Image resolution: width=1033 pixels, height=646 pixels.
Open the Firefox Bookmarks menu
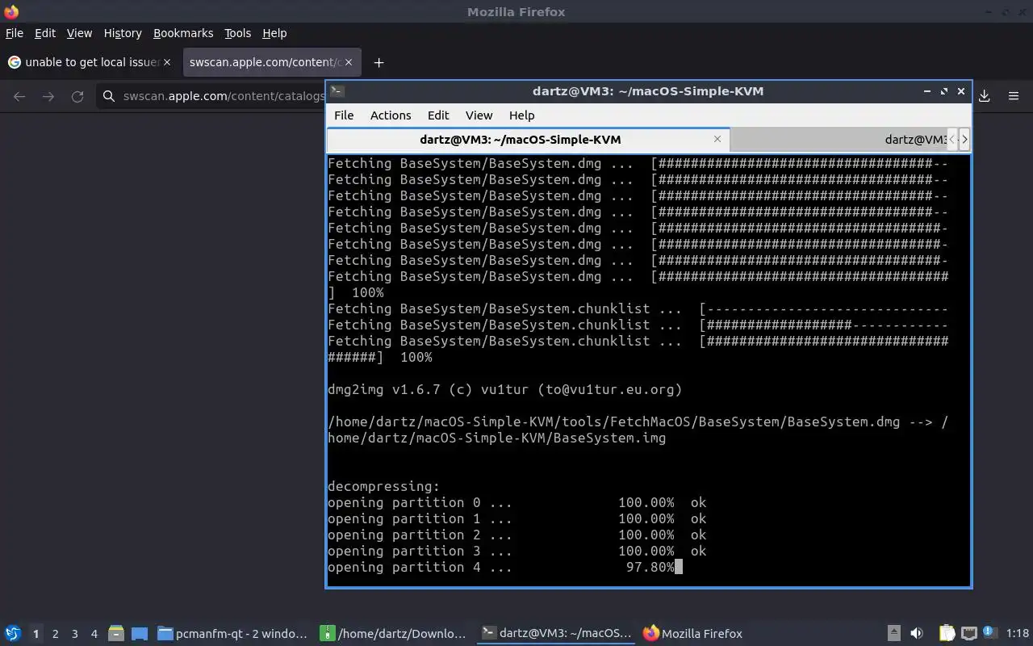click(x=183, y=33)
